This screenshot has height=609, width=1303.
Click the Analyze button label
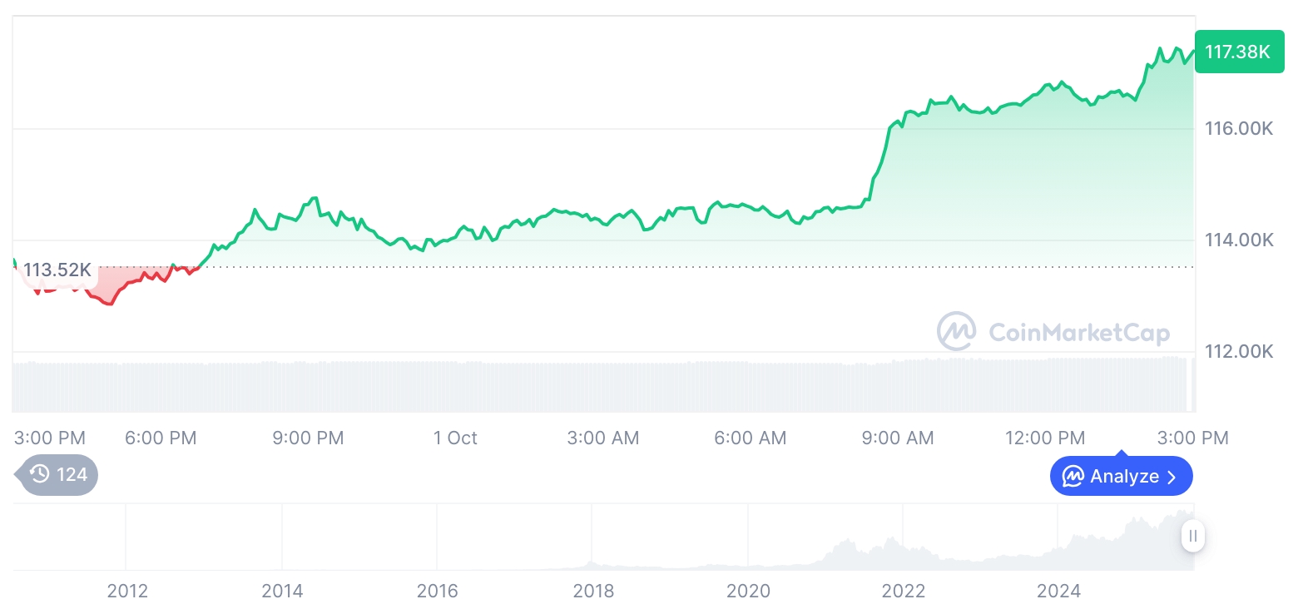1124,477
